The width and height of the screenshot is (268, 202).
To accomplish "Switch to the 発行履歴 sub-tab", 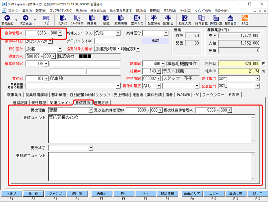I will click(x=39, y=103).
